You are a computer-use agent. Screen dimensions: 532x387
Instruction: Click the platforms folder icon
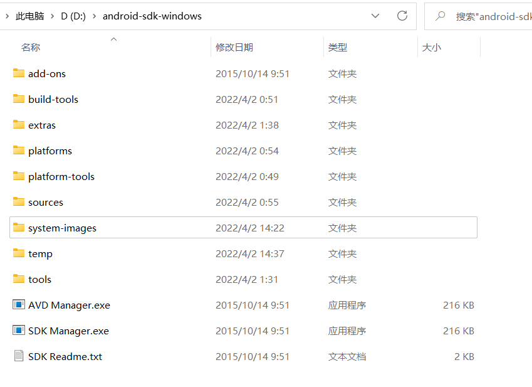(x=19, y=150)
